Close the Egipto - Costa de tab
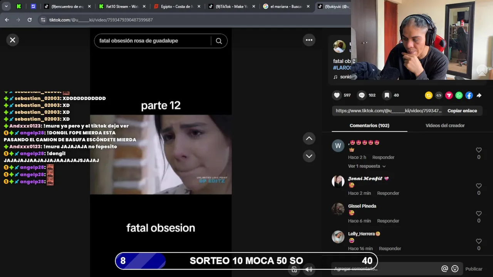This screenshot has width=493, height=277. [199, 7]
